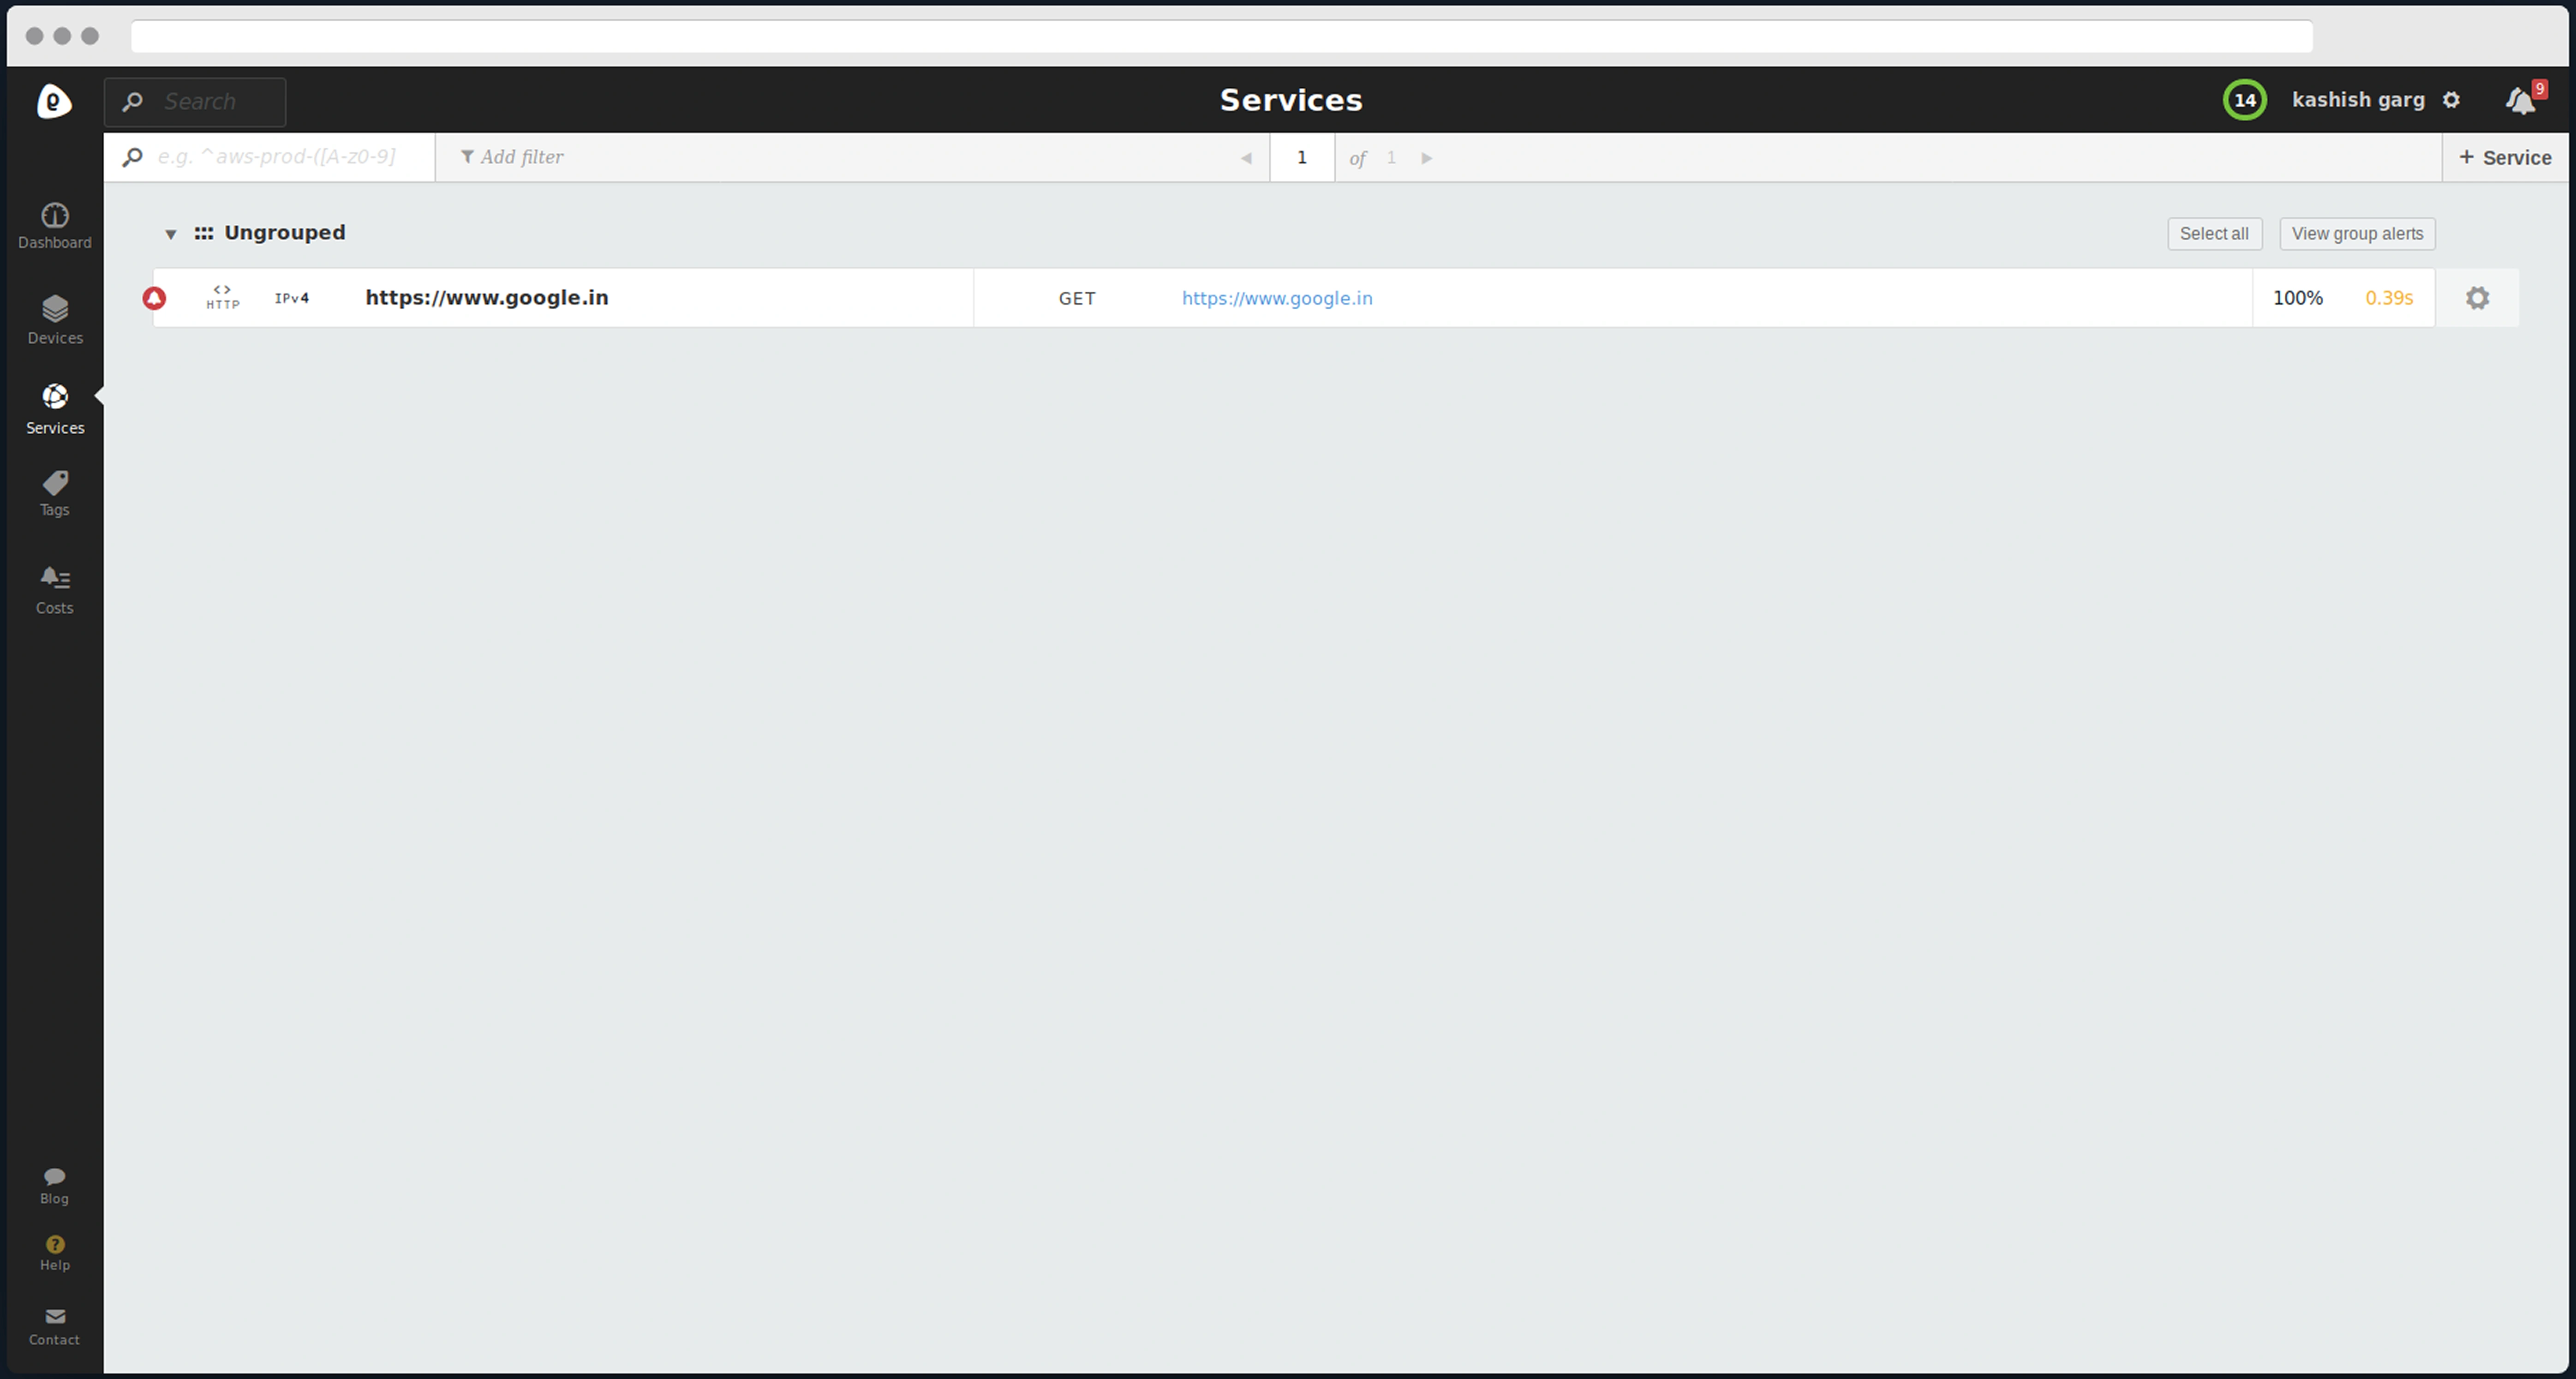Open the google.in service settings gear
The width and height of the screenshot is (2576, 1379).
tap(2477, 298)
